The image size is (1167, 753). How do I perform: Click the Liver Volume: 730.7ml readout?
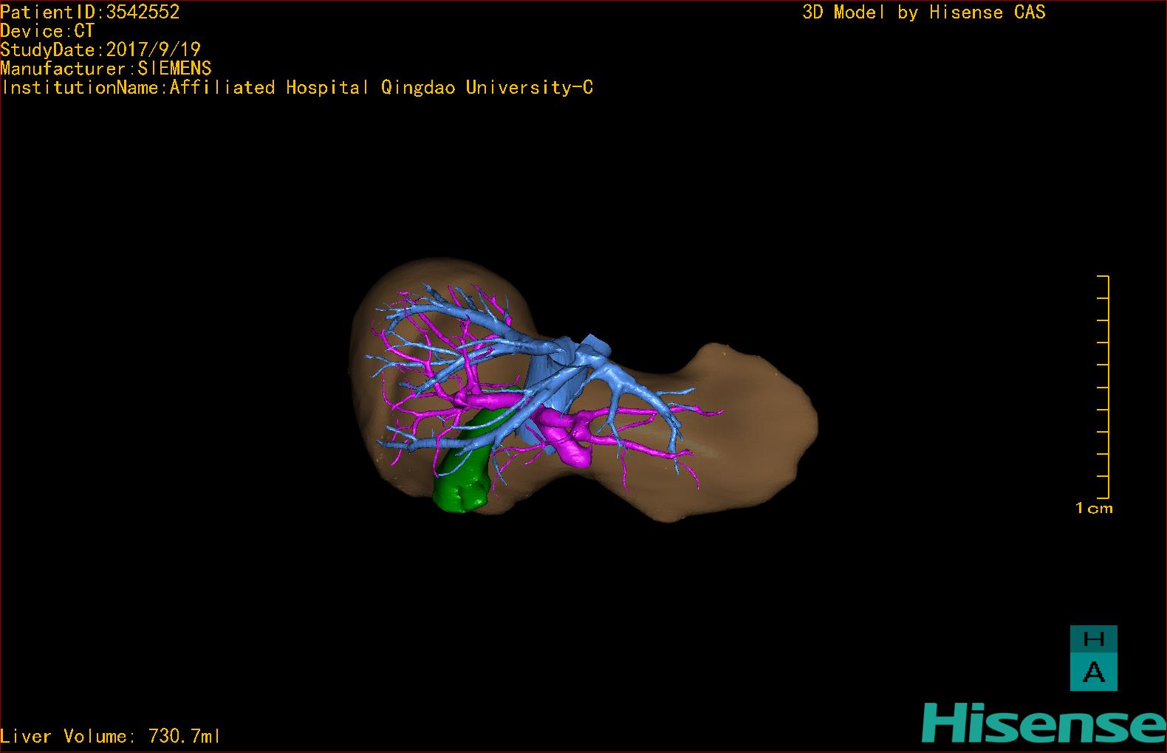[x=110, y=736]
